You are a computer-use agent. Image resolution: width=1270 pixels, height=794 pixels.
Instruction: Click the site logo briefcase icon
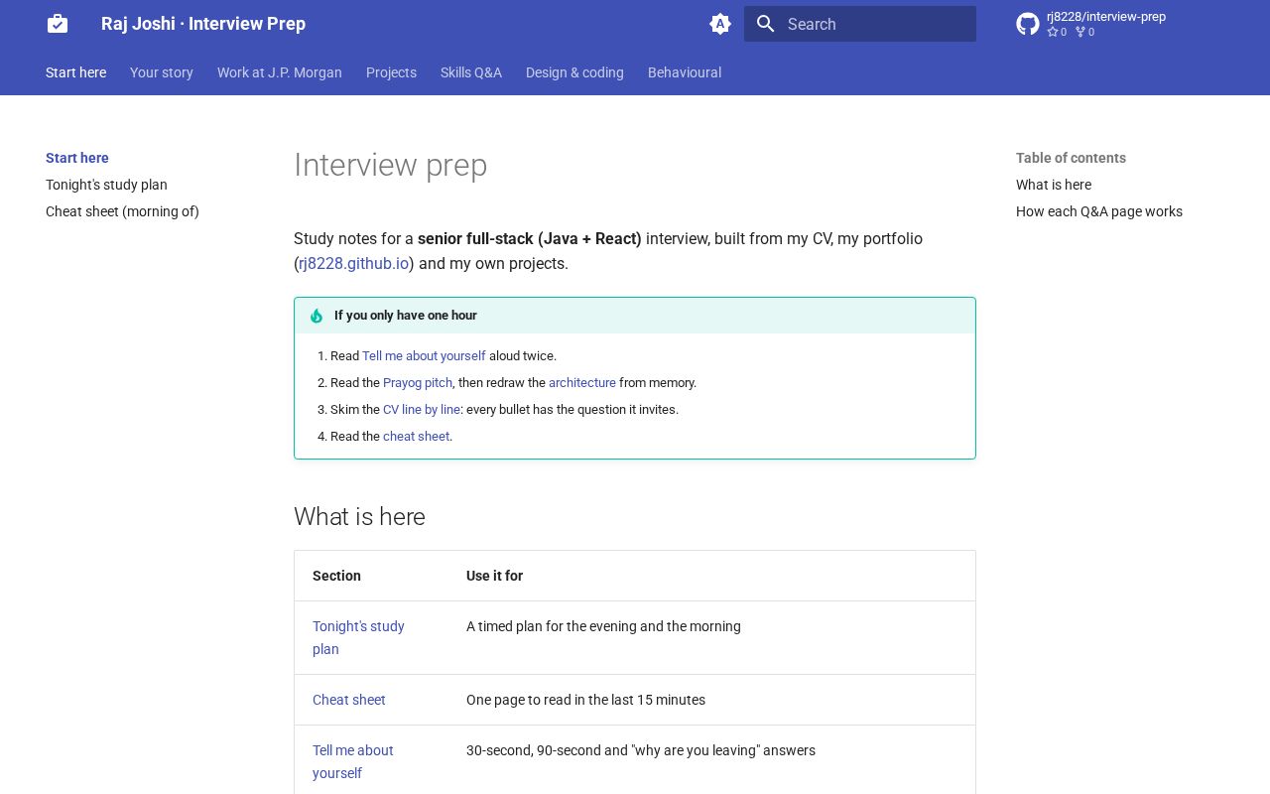point(58,24)
